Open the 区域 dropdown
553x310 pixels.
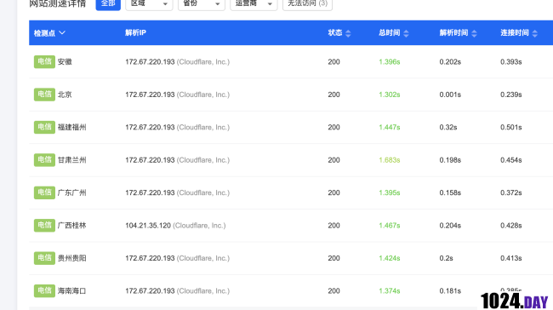pos(149,4)
